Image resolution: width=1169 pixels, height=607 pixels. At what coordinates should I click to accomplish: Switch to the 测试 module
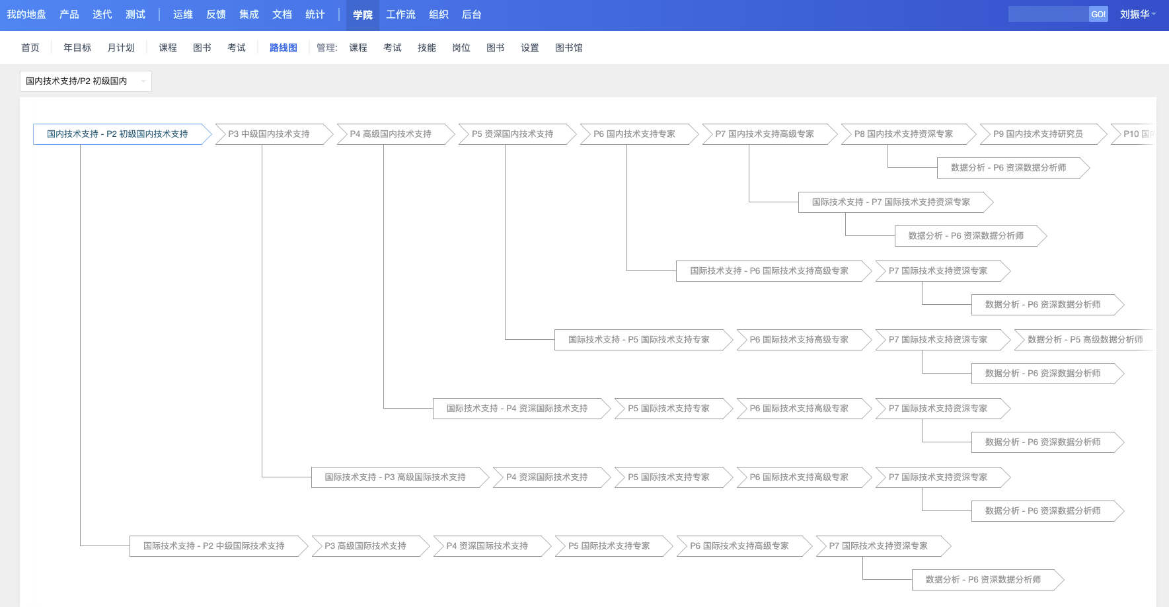coord(135,15)
